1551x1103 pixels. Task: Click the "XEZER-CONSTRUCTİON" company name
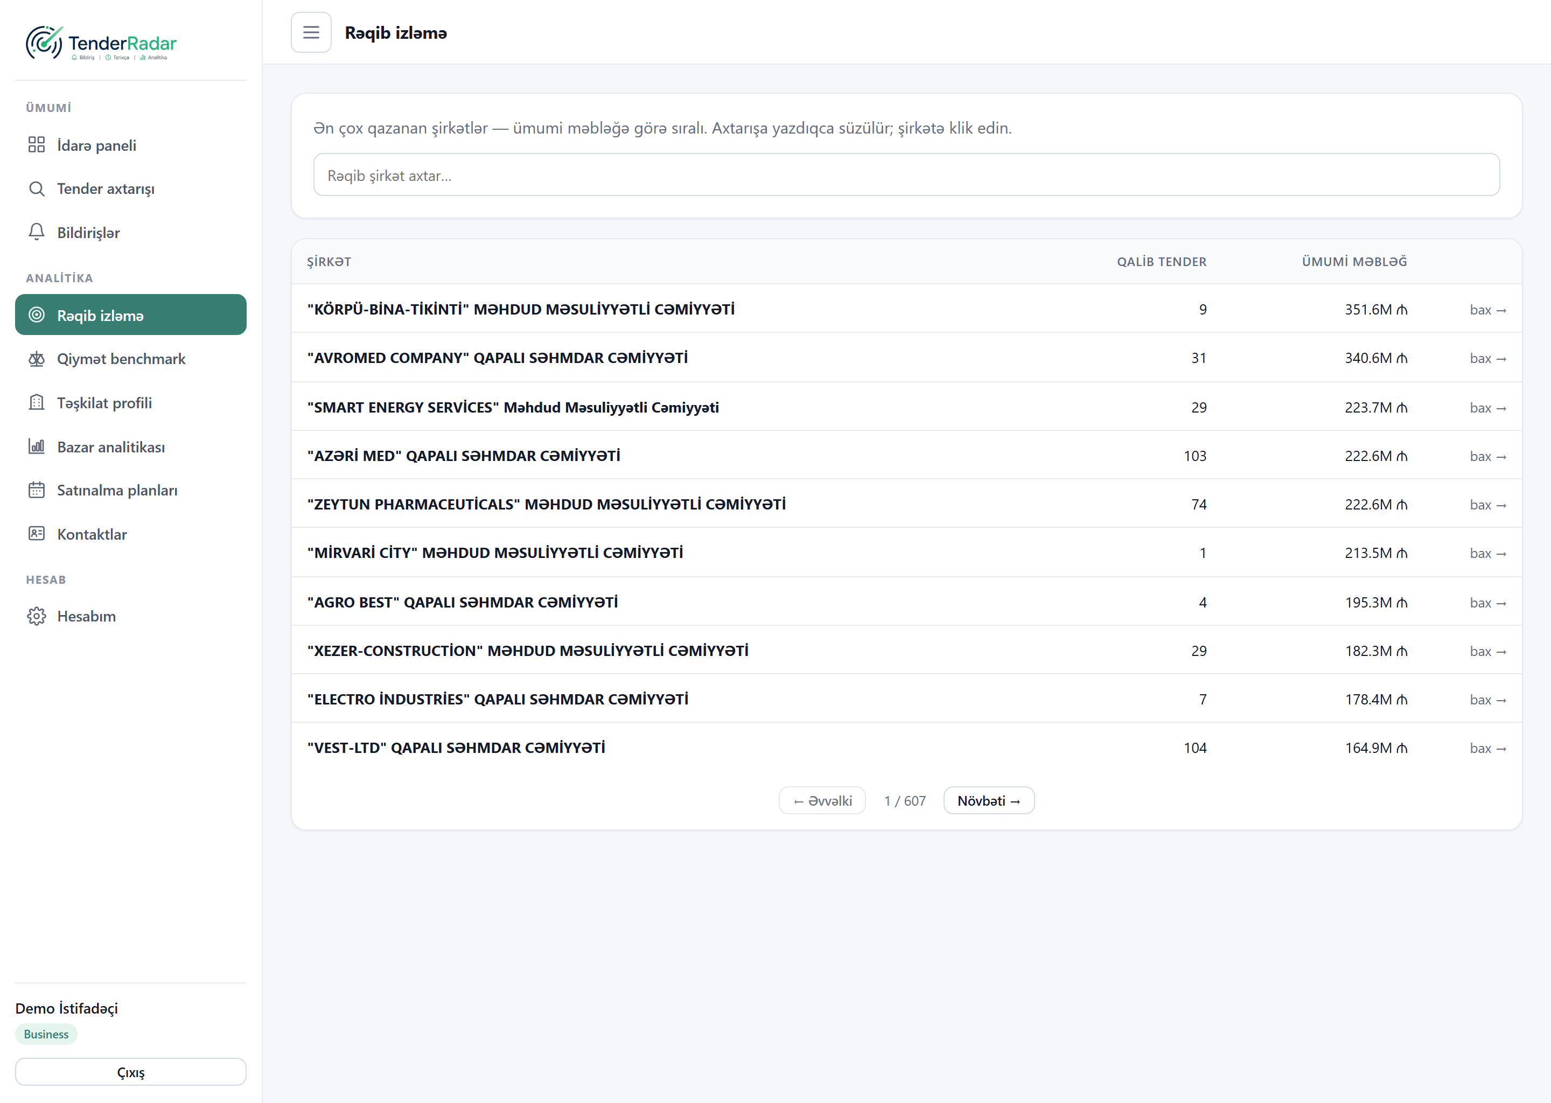(x=528, y=651)
